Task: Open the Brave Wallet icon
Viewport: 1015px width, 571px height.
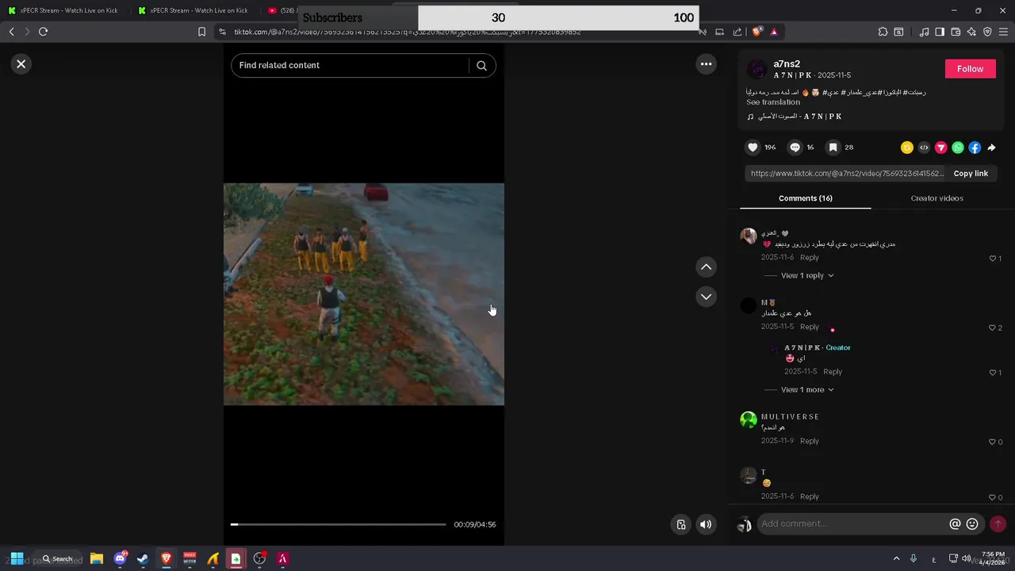Action: point(956,32)
